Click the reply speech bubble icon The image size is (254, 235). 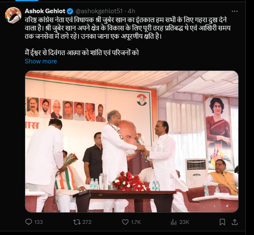(x=28, y=222)
